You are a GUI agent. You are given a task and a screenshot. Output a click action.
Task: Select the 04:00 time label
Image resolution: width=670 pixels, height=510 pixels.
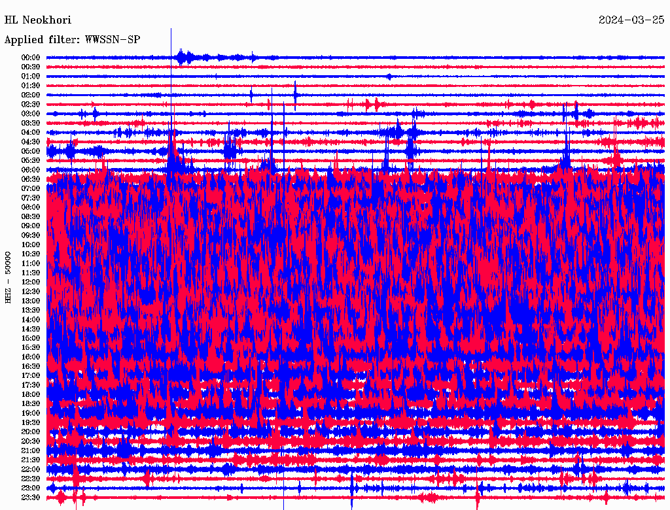point(31,133)
